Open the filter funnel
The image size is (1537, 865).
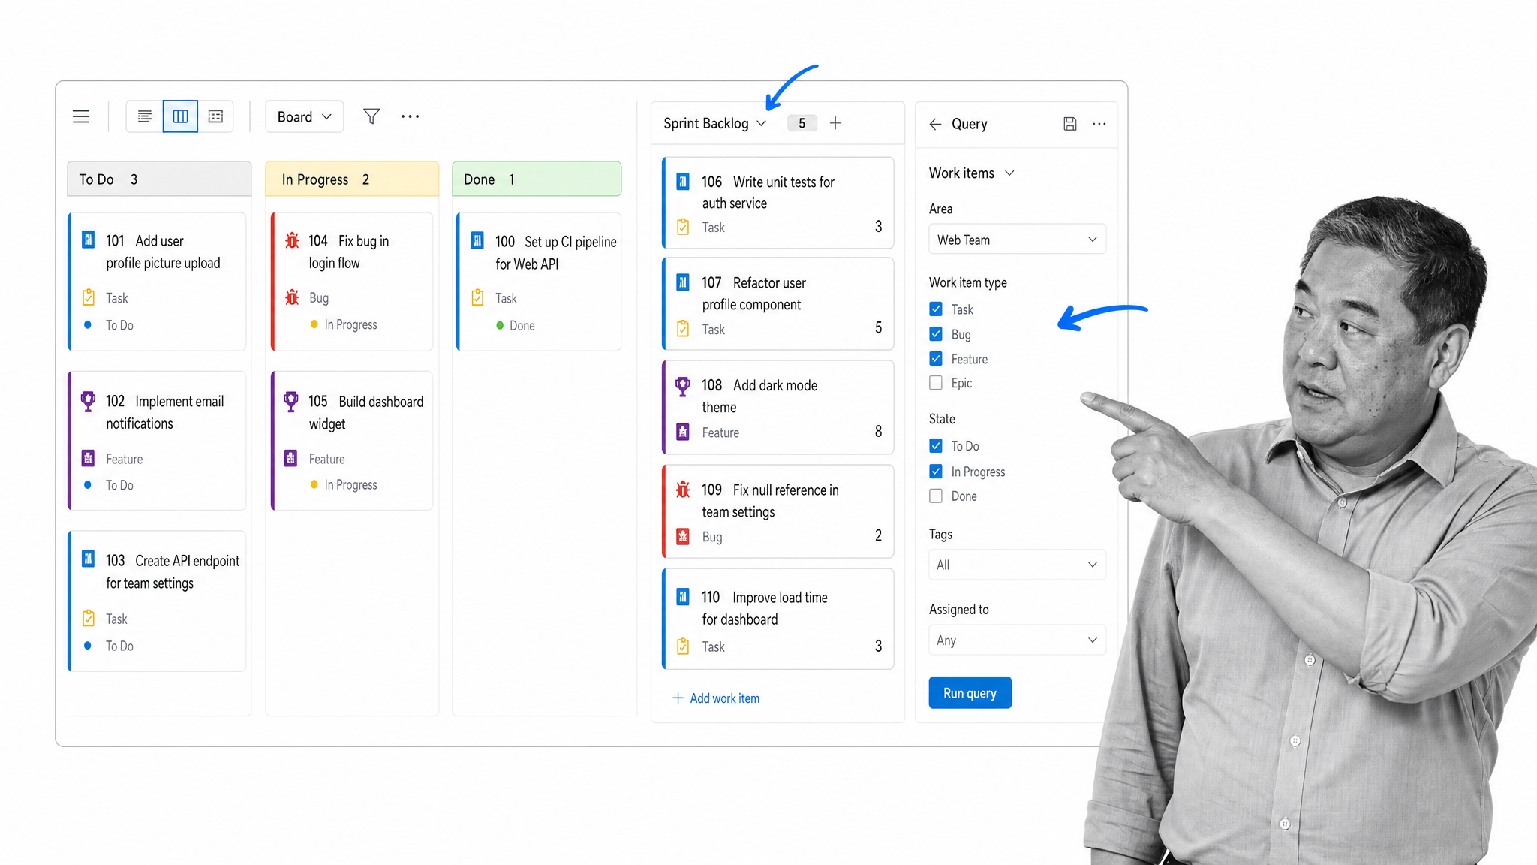tap(371, 116)
